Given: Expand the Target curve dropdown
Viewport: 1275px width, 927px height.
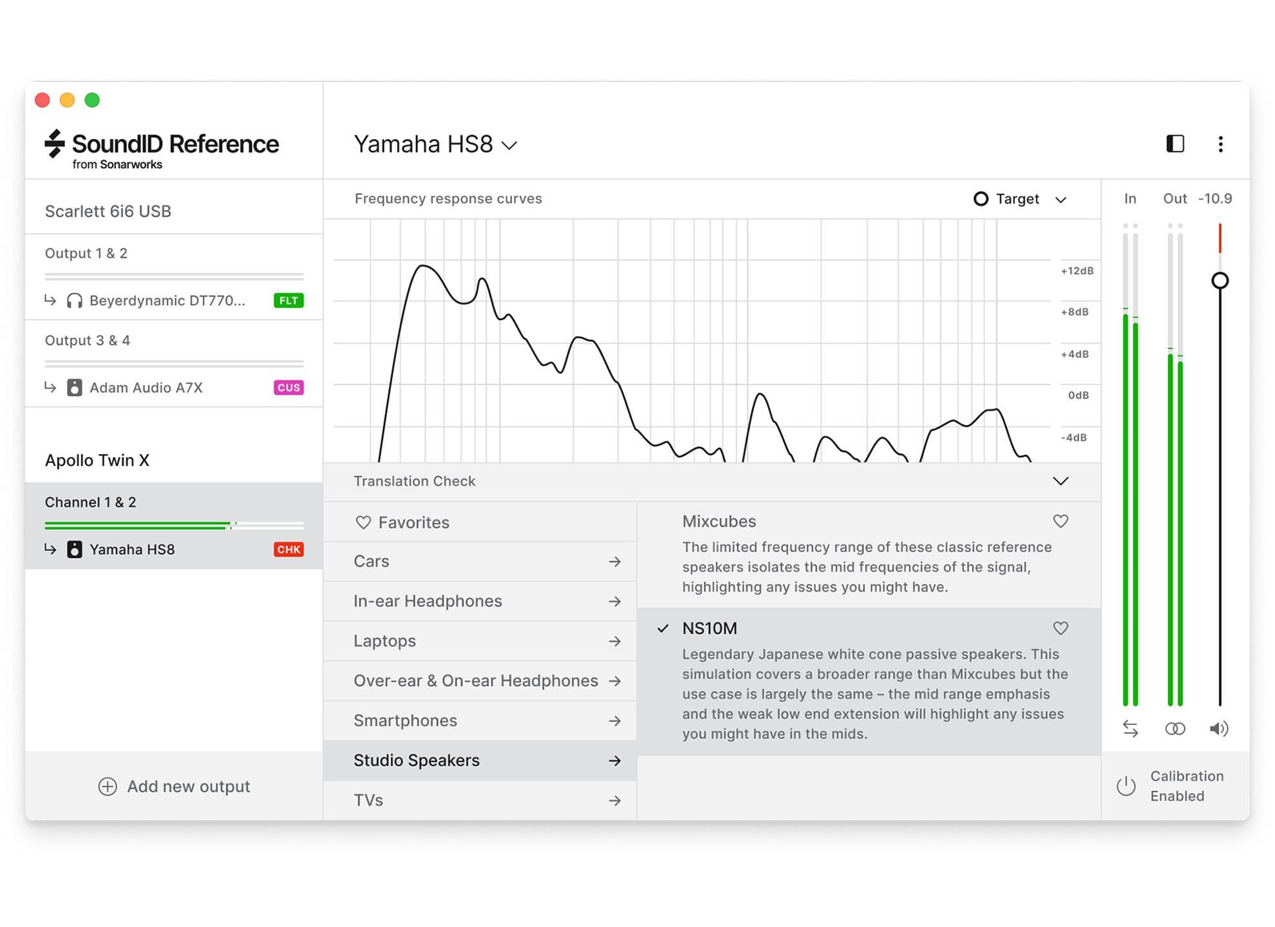Looking at the screenshot, I should (x=1019, y=199).
